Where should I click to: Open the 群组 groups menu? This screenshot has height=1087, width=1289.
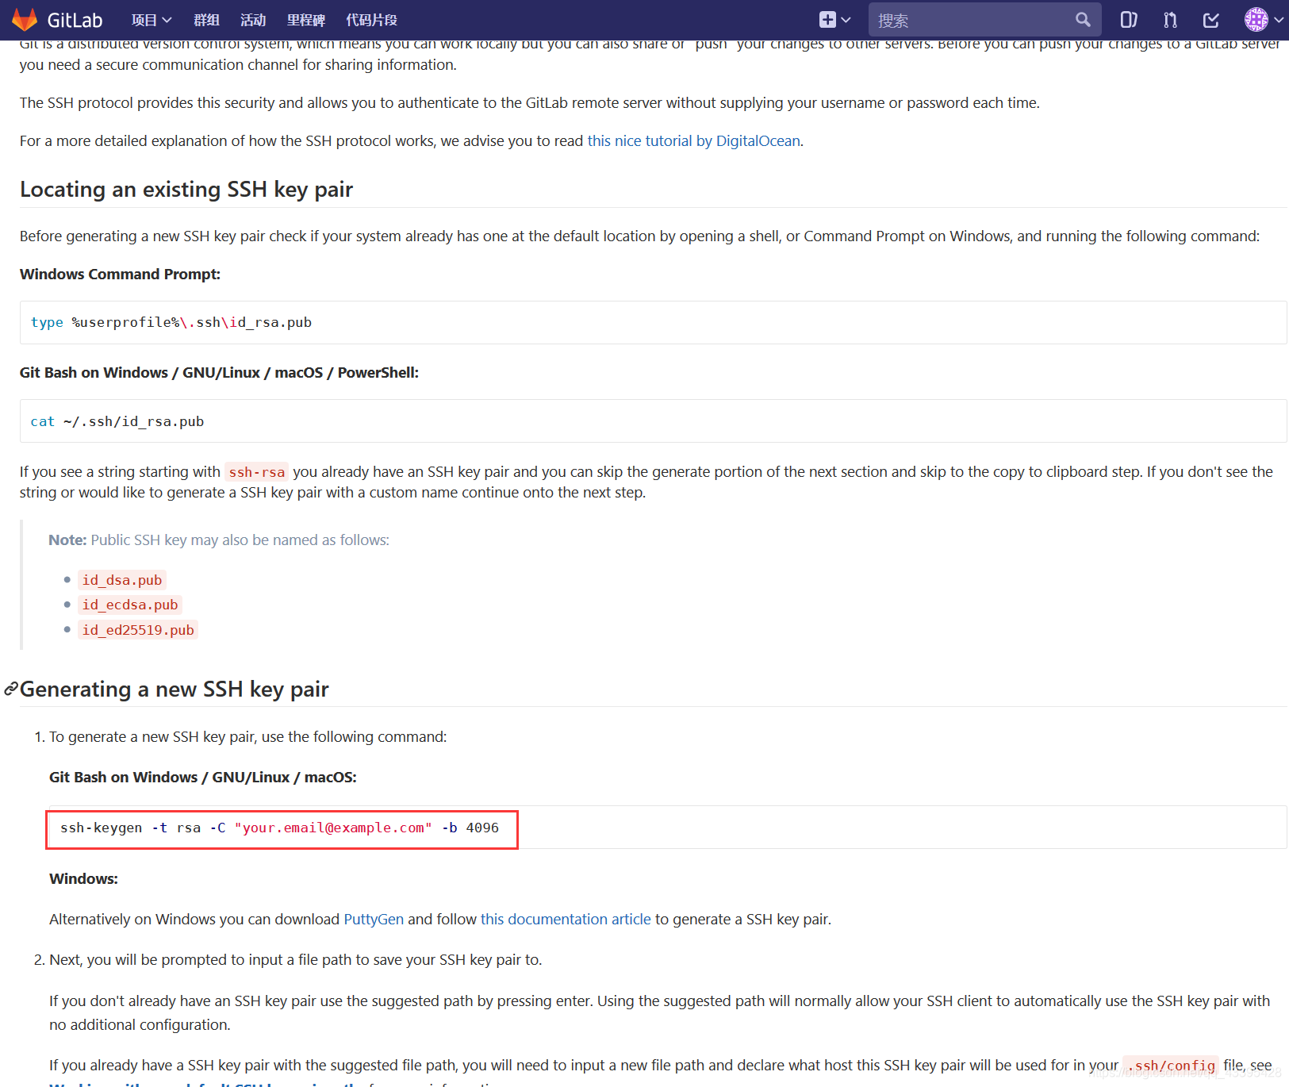click(206, 20)
